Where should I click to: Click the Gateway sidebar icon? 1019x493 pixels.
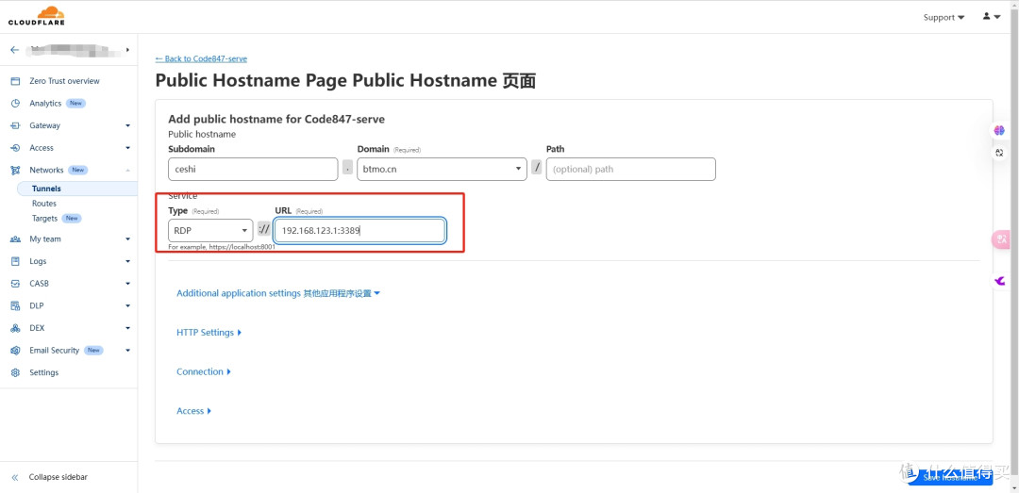pyautogui.click(x=16, y=125)
